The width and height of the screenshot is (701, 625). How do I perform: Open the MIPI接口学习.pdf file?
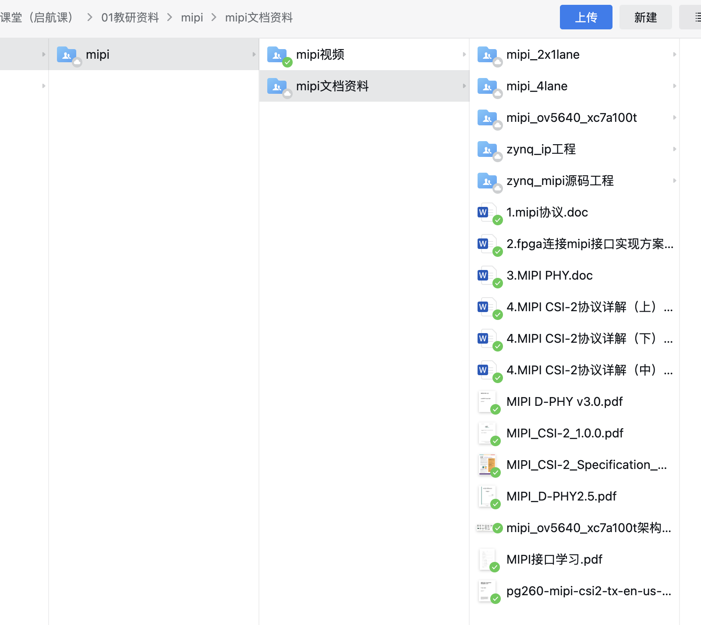click(554, 560)
